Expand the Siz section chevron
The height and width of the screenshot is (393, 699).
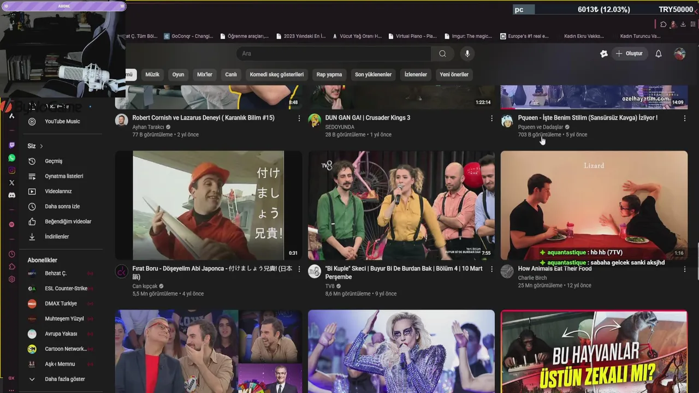[41, 146]
